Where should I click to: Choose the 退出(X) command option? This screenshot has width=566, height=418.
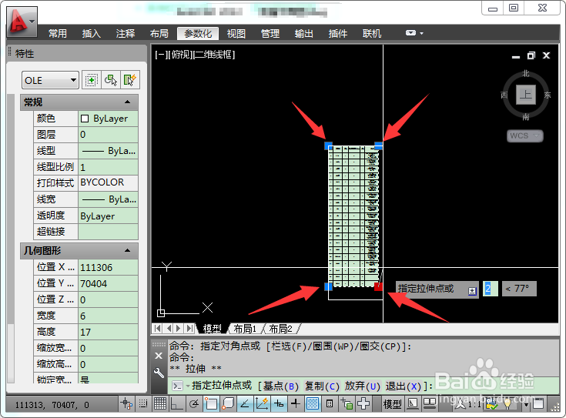coord(404,386)
